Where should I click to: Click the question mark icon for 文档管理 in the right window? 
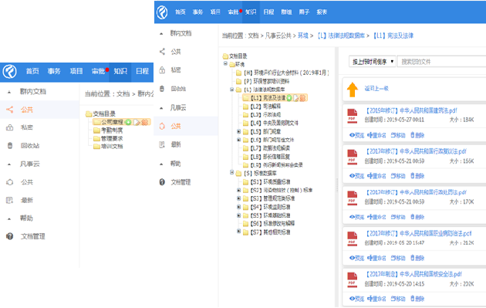[162, 182]
